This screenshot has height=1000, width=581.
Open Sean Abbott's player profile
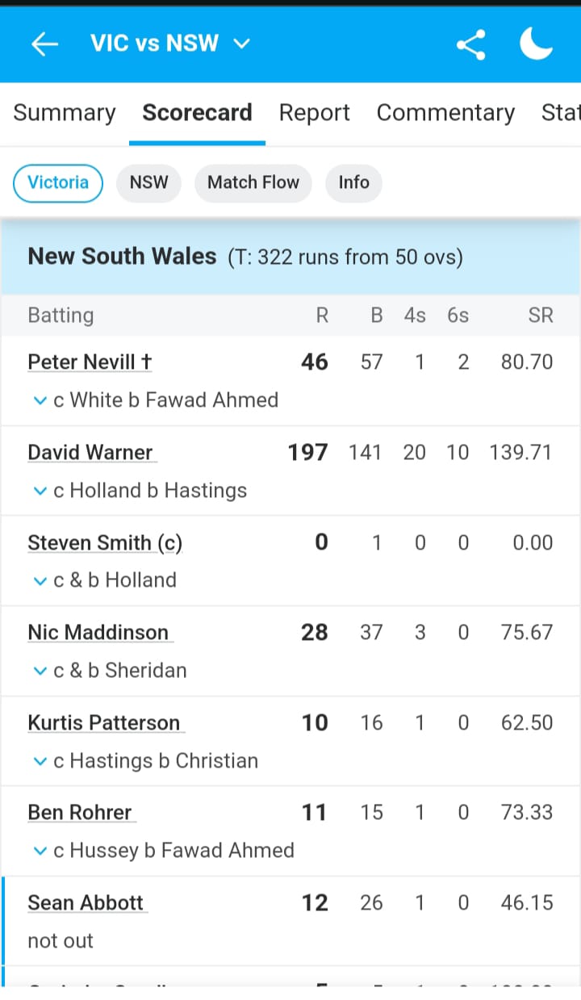pyautogui.click(x=86, y=902)
